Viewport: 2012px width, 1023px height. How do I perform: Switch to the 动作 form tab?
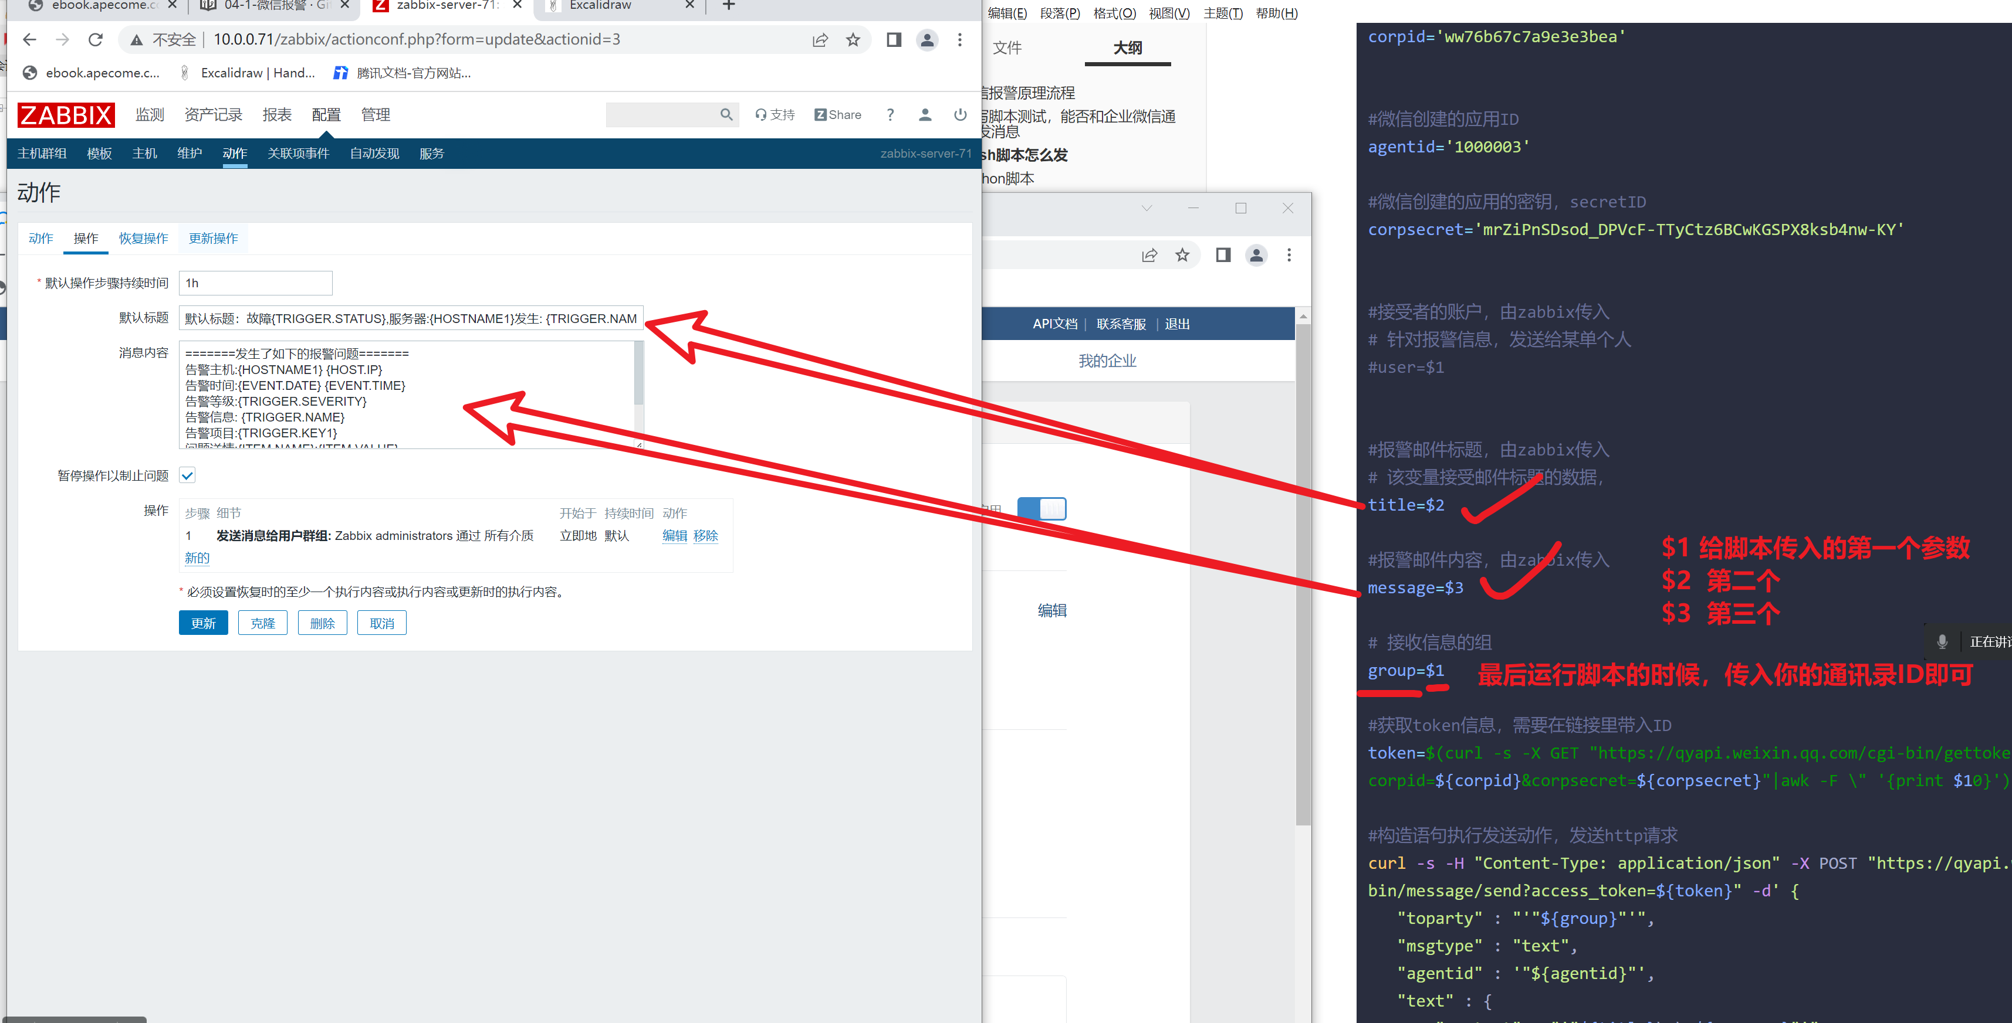point(40,238)
